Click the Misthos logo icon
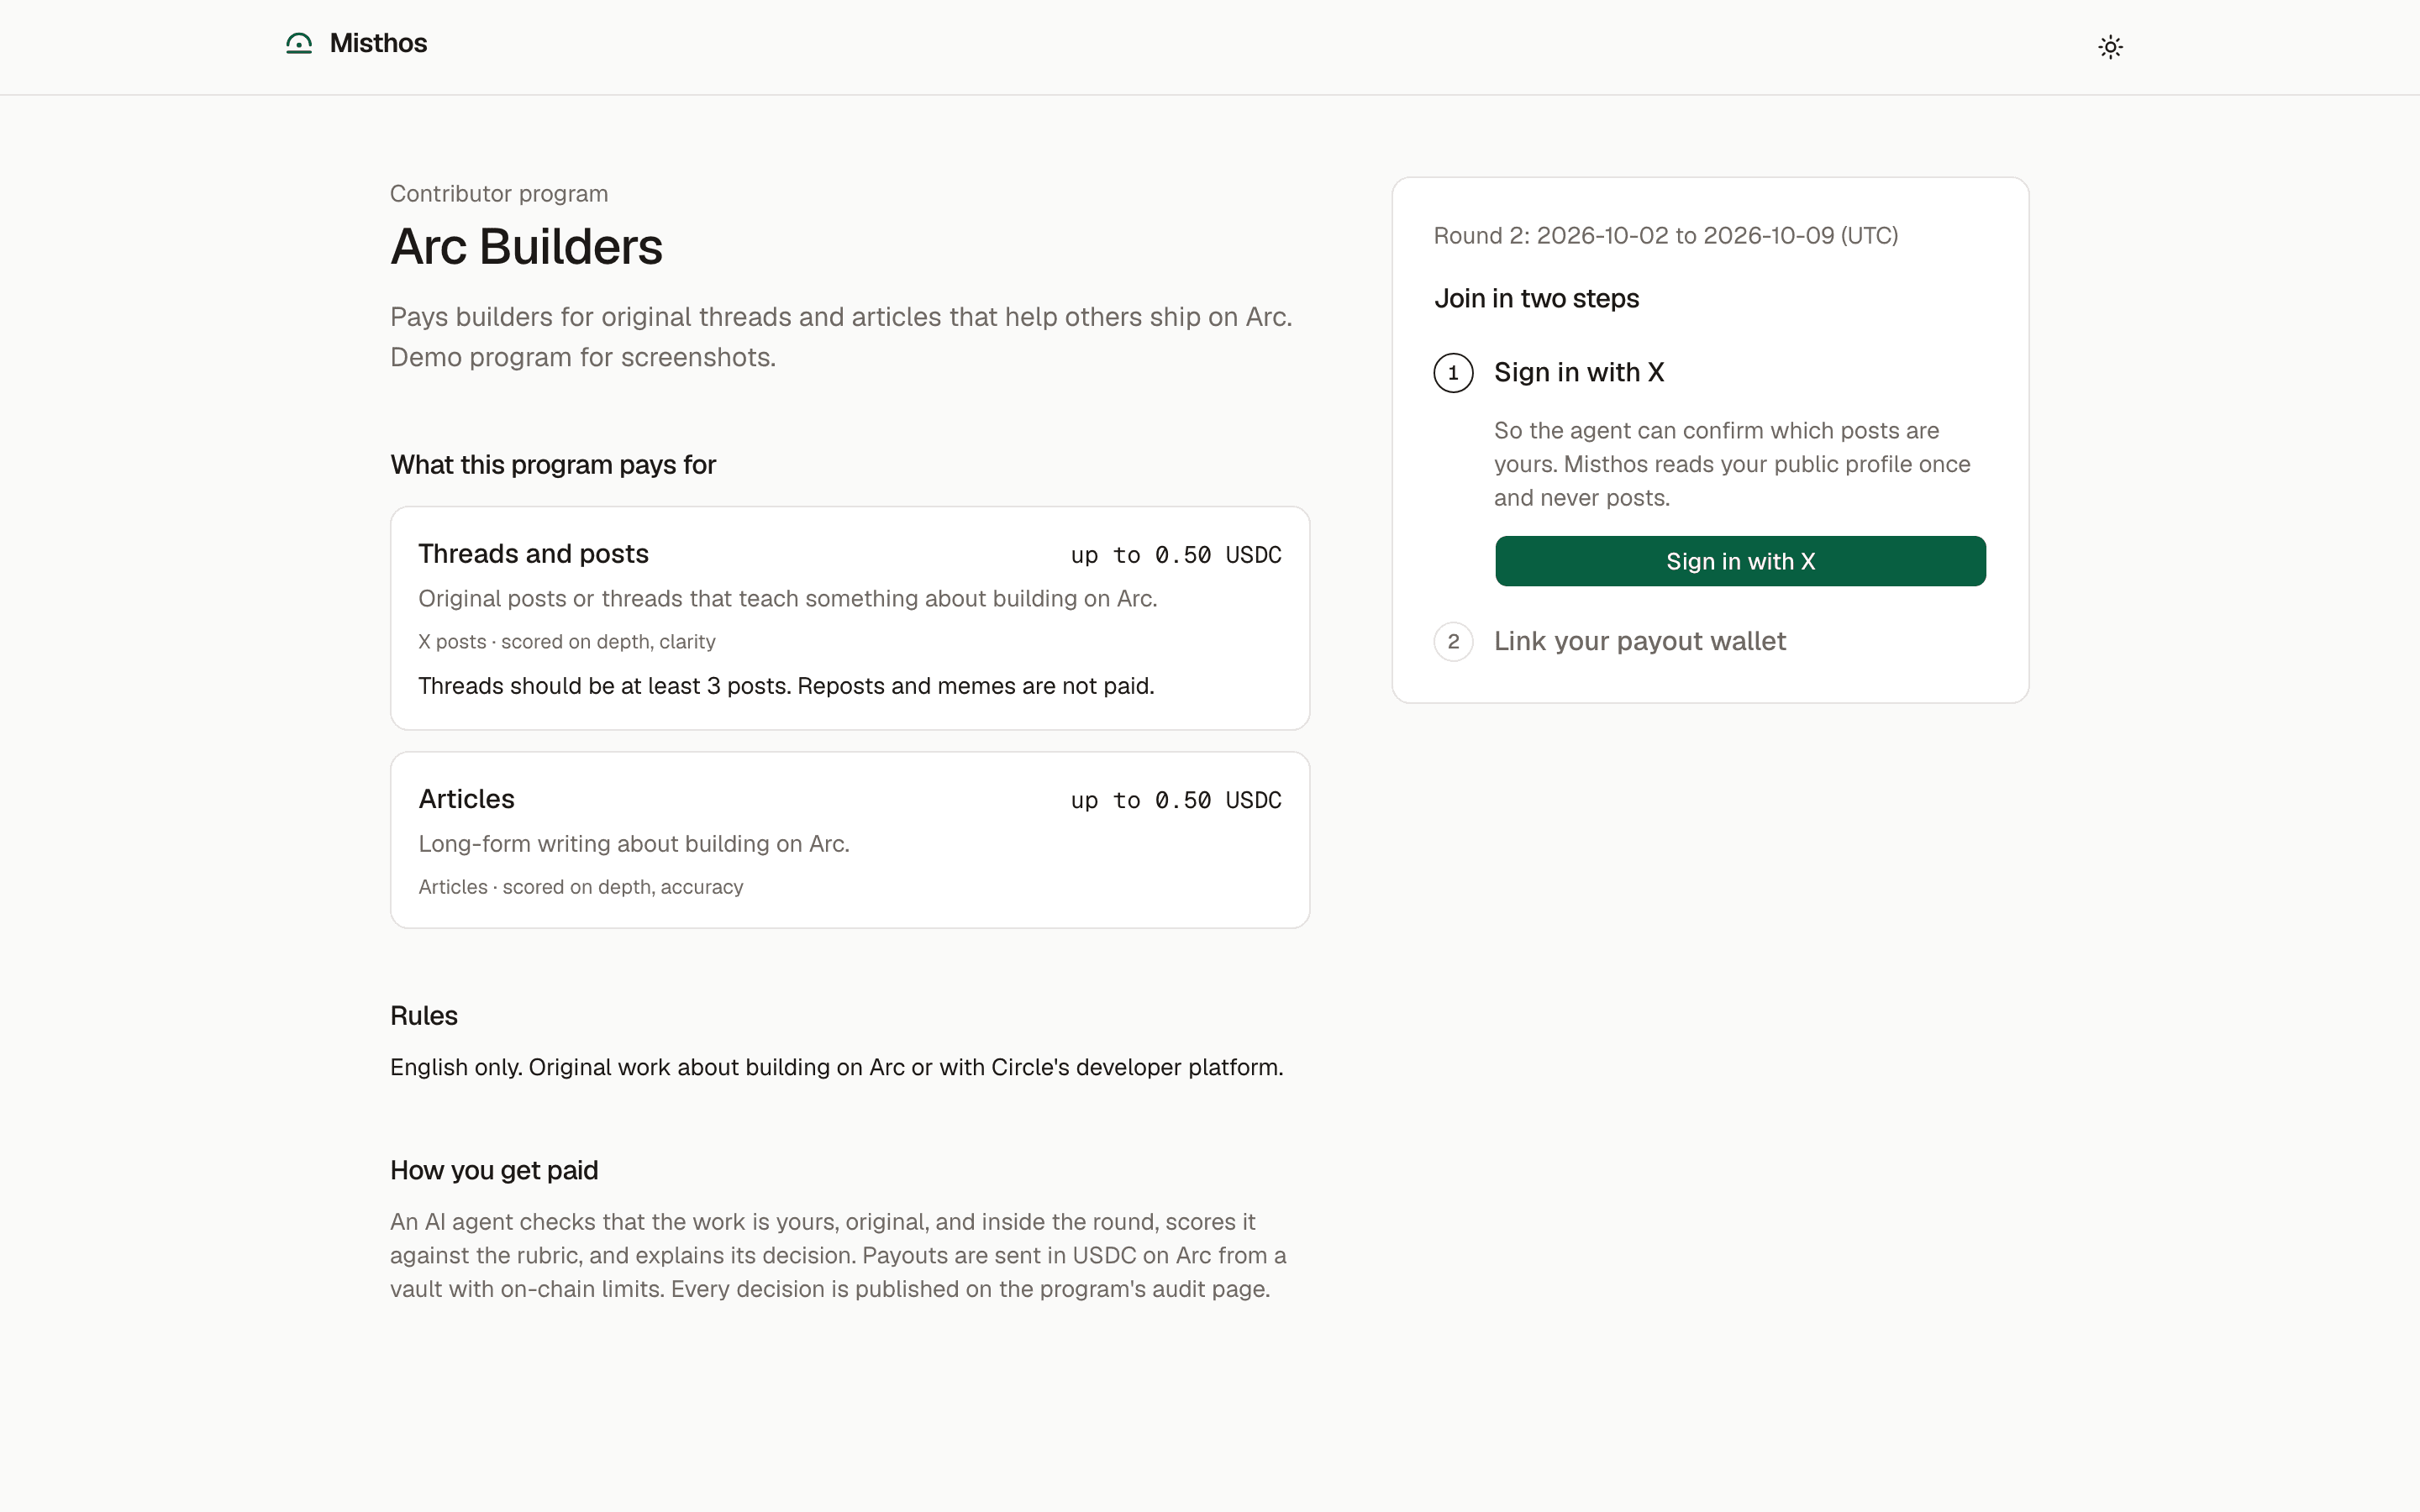Image resolution: width=2420 pixels, height=1512 pixels. coord(299,44)
